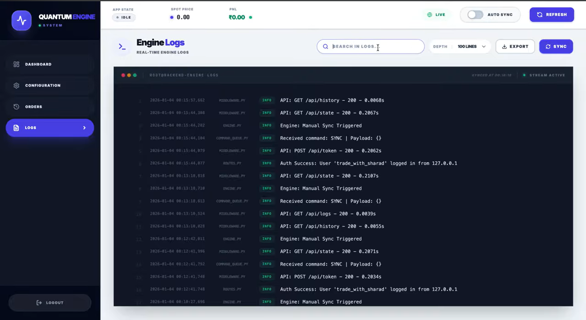Click the Sync button
The image size is (586, 320).
point(556,46)
